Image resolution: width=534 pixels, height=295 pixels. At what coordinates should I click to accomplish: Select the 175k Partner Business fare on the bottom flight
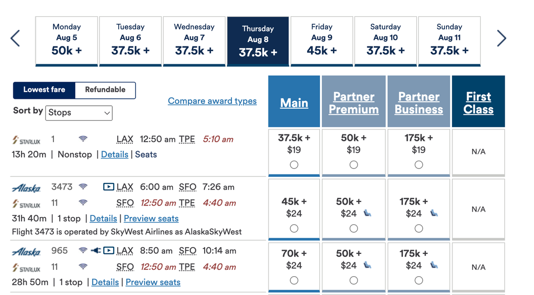tap(418, 280)
